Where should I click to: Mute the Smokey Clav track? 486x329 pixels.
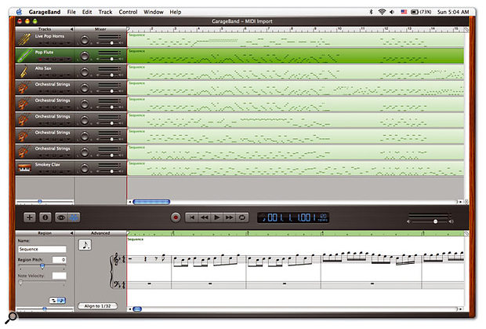tap(48, 171)
